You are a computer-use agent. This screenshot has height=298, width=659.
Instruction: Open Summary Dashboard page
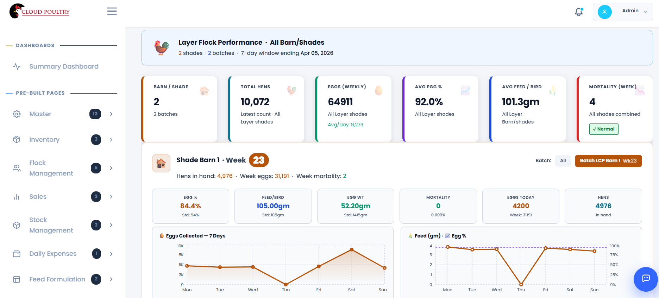coord(64,66)
